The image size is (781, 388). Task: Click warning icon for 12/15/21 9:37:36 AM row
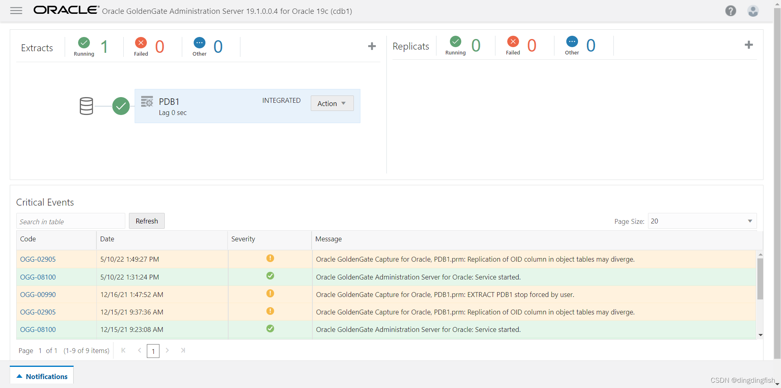[x=270, y=311]
